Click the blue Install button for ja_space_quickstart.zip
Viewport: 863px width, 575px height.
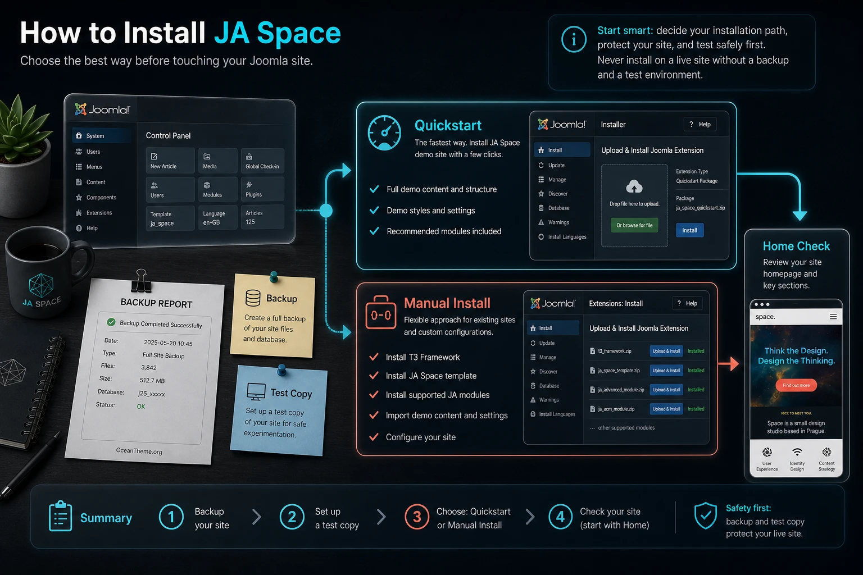[689, 230]
